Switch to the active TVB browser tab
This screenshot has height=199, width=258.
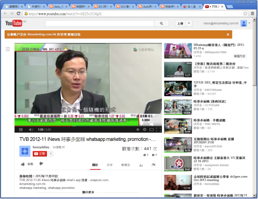pos(214,7)
